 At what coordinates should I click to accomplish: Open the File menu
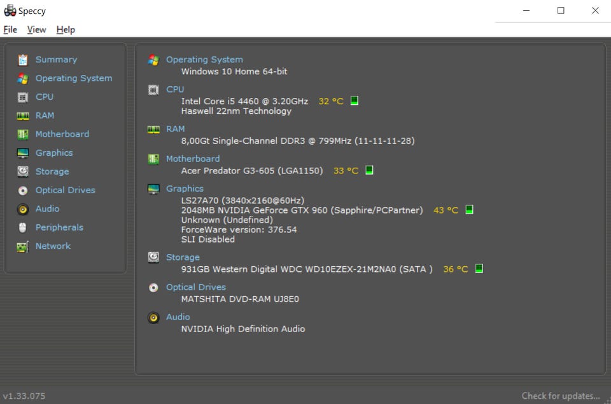point(10,30)
